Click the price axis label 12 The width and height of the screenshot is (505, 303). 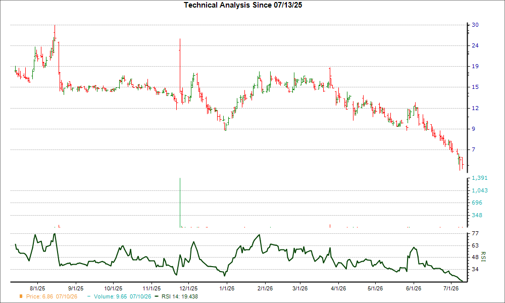pyautogui.click(x=475, y=108)
